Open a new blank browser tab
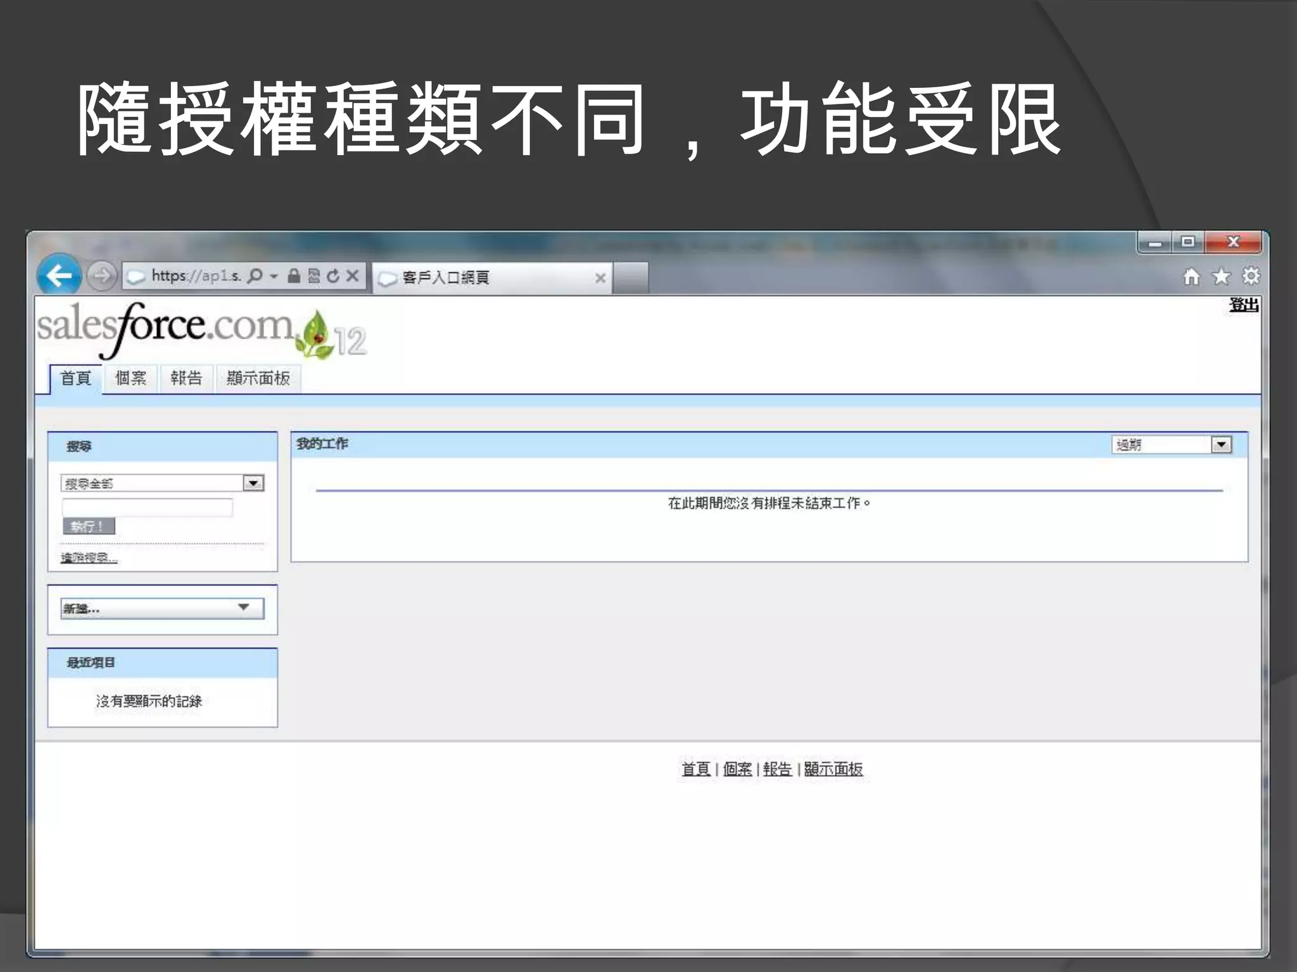The width and height of the screenshot is (1297, 972). [x=631, y=278]
